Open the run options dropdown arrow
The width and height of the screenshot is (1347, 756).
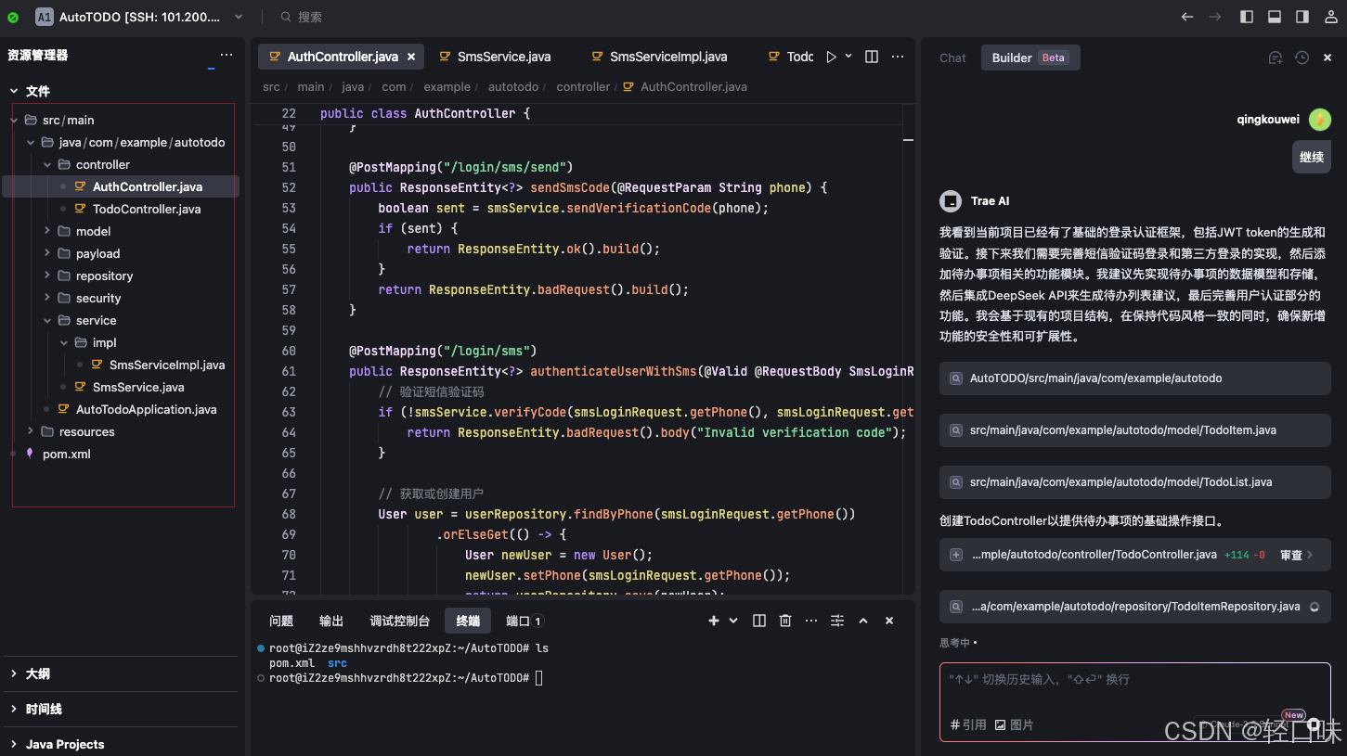click(x=848, y=57)
